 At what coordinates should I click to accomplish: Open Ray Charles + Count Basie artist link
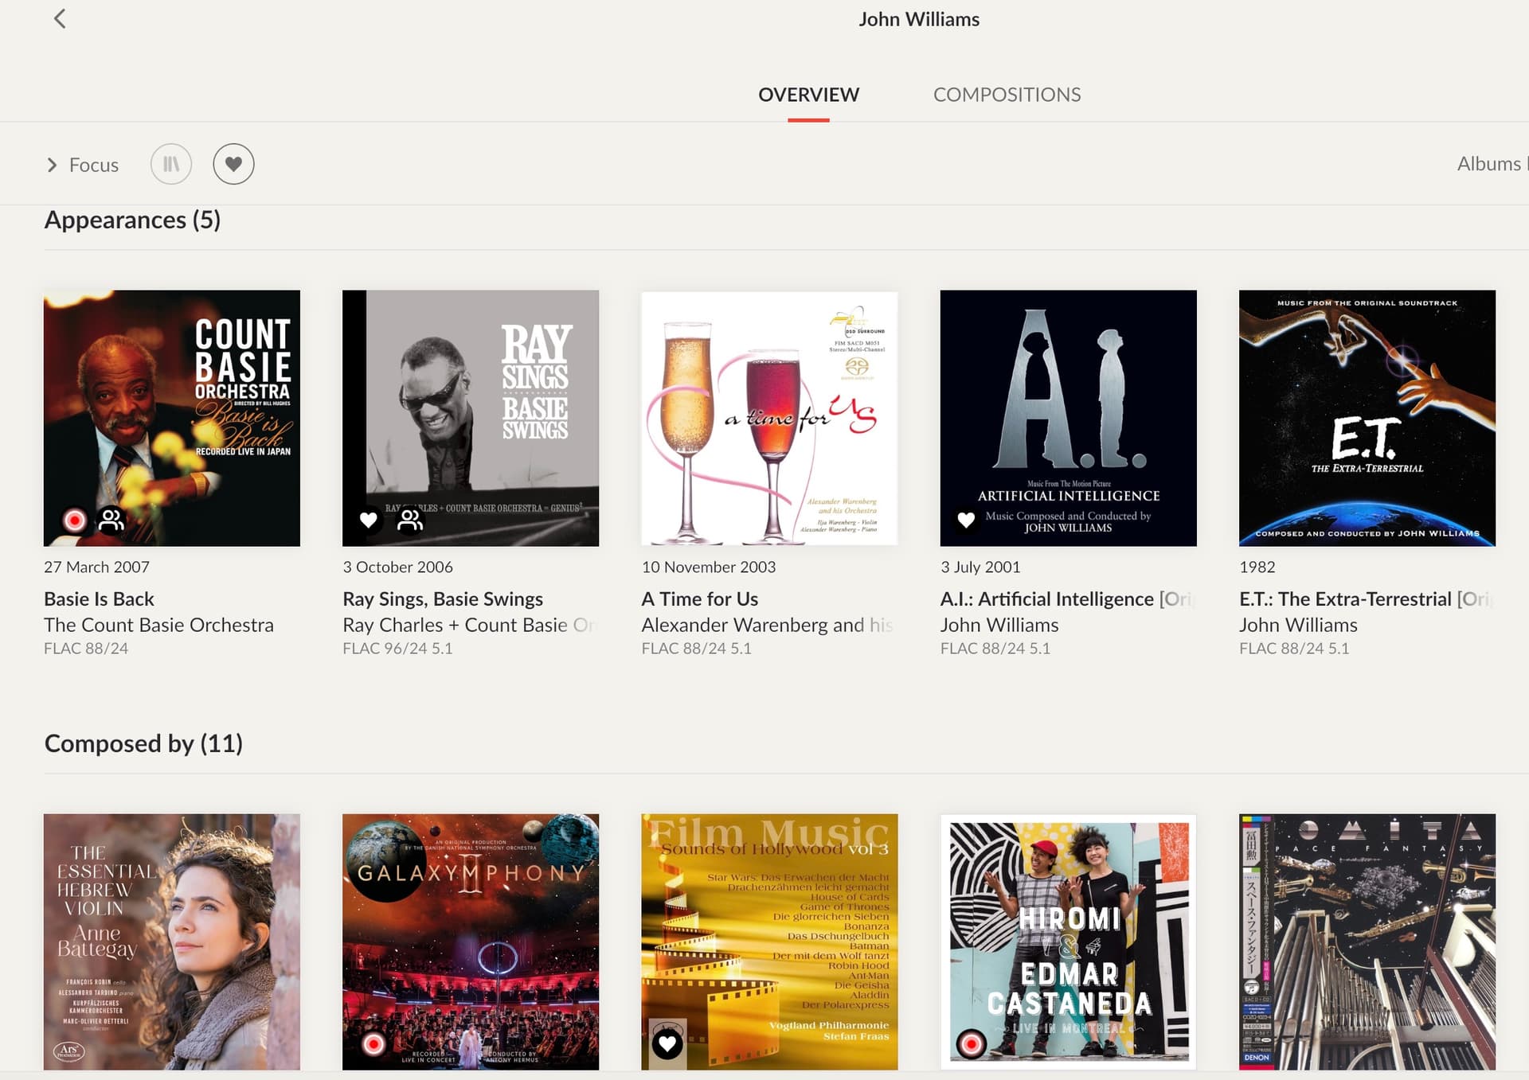coord(470,625)
